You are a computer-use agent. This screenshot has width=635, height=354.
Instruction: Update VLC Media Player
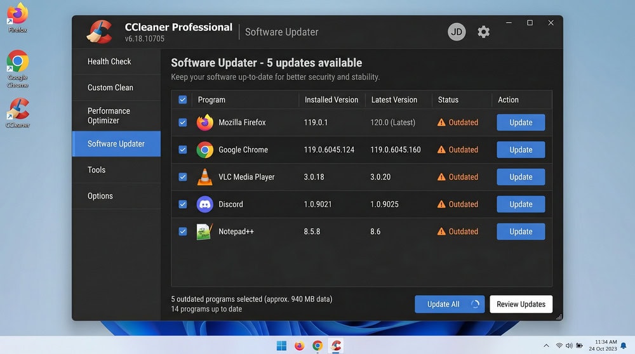(521, 177)
